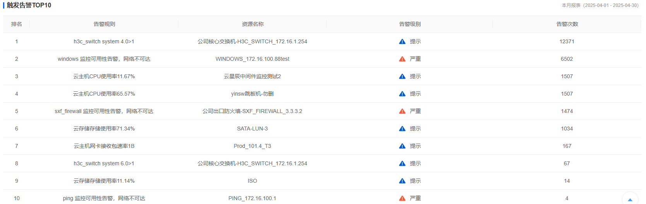Click the 告警次数 column header
Viewport: 646px width, 204px height.
(x=567, y=24)
